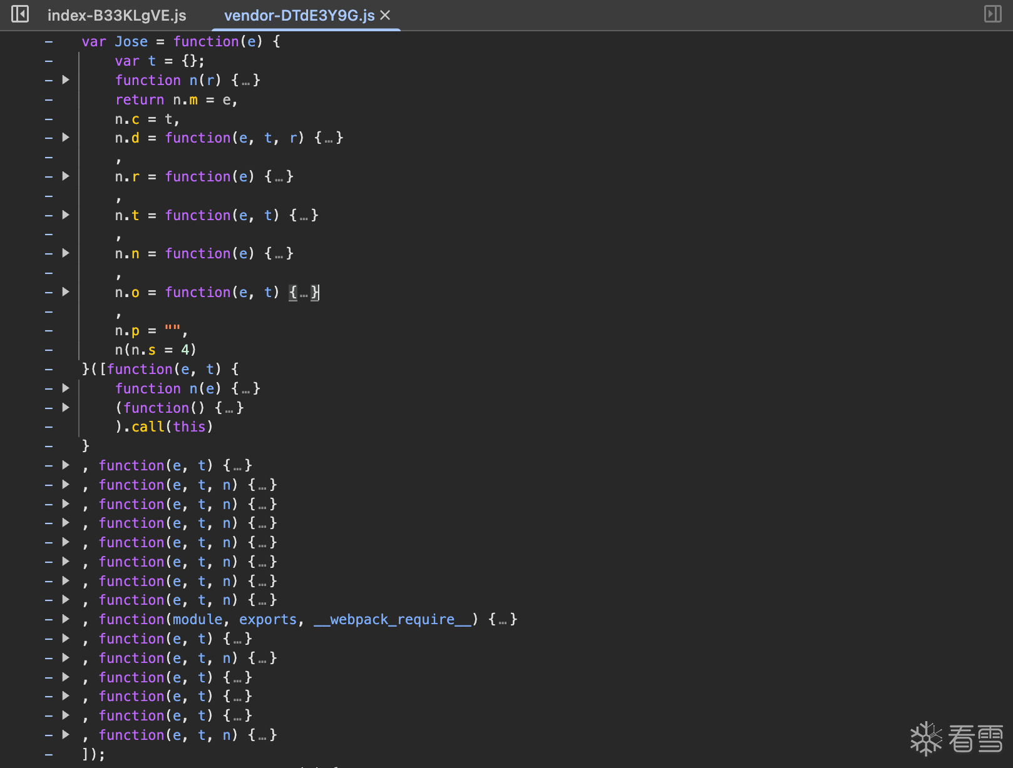
Task: Expand the webpack_require function fold arrow
Action: pyautogui.click(x=66, y=619)
